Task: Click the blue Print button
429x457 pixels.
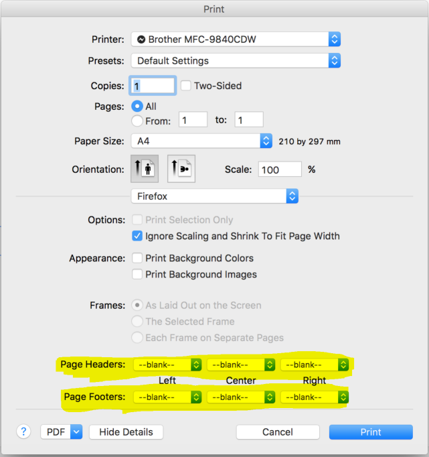Action: coord(371,432)
